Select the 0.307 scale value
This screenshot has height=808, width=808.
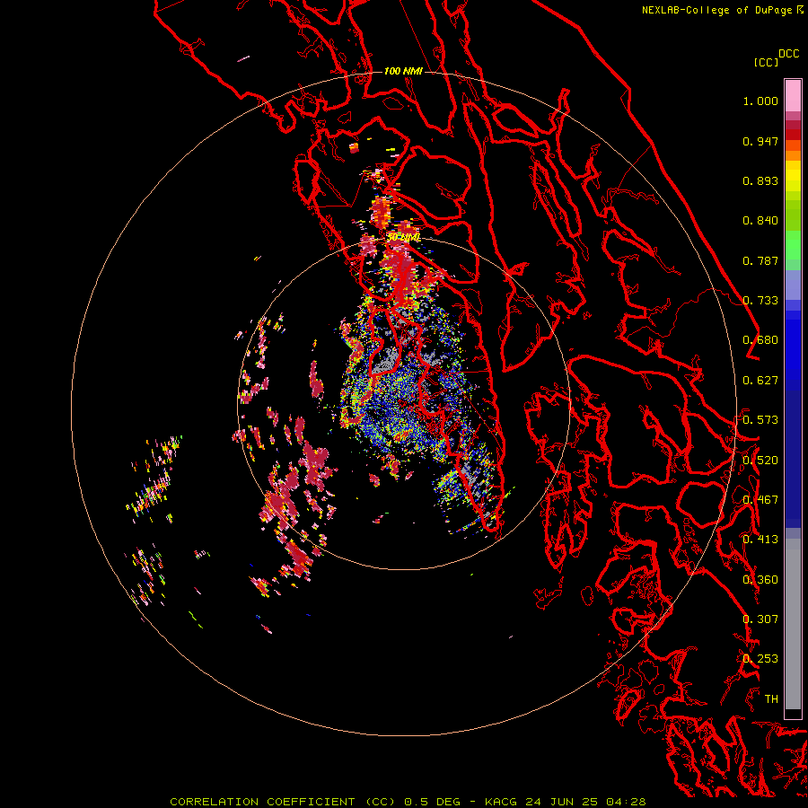(760, 619)
